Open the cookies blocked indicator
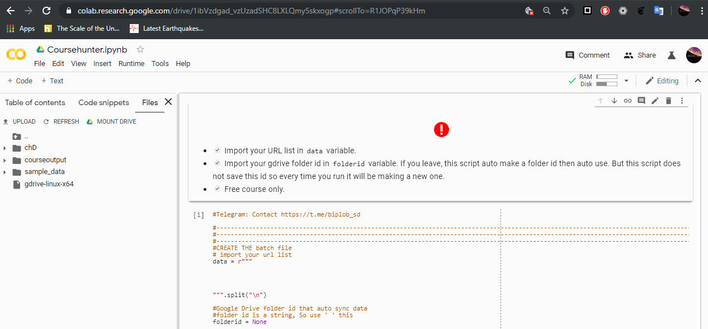Viewport: 708px width, 329px height. [529, 11]
